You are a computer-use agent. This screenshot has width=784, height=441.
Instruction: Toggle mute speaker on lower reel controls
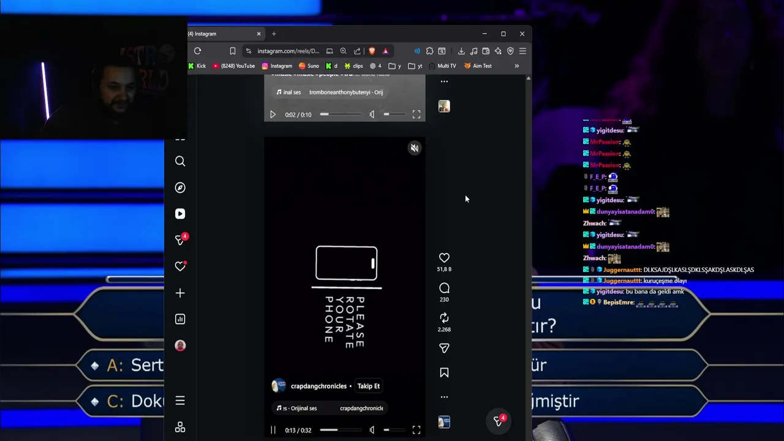372,430
